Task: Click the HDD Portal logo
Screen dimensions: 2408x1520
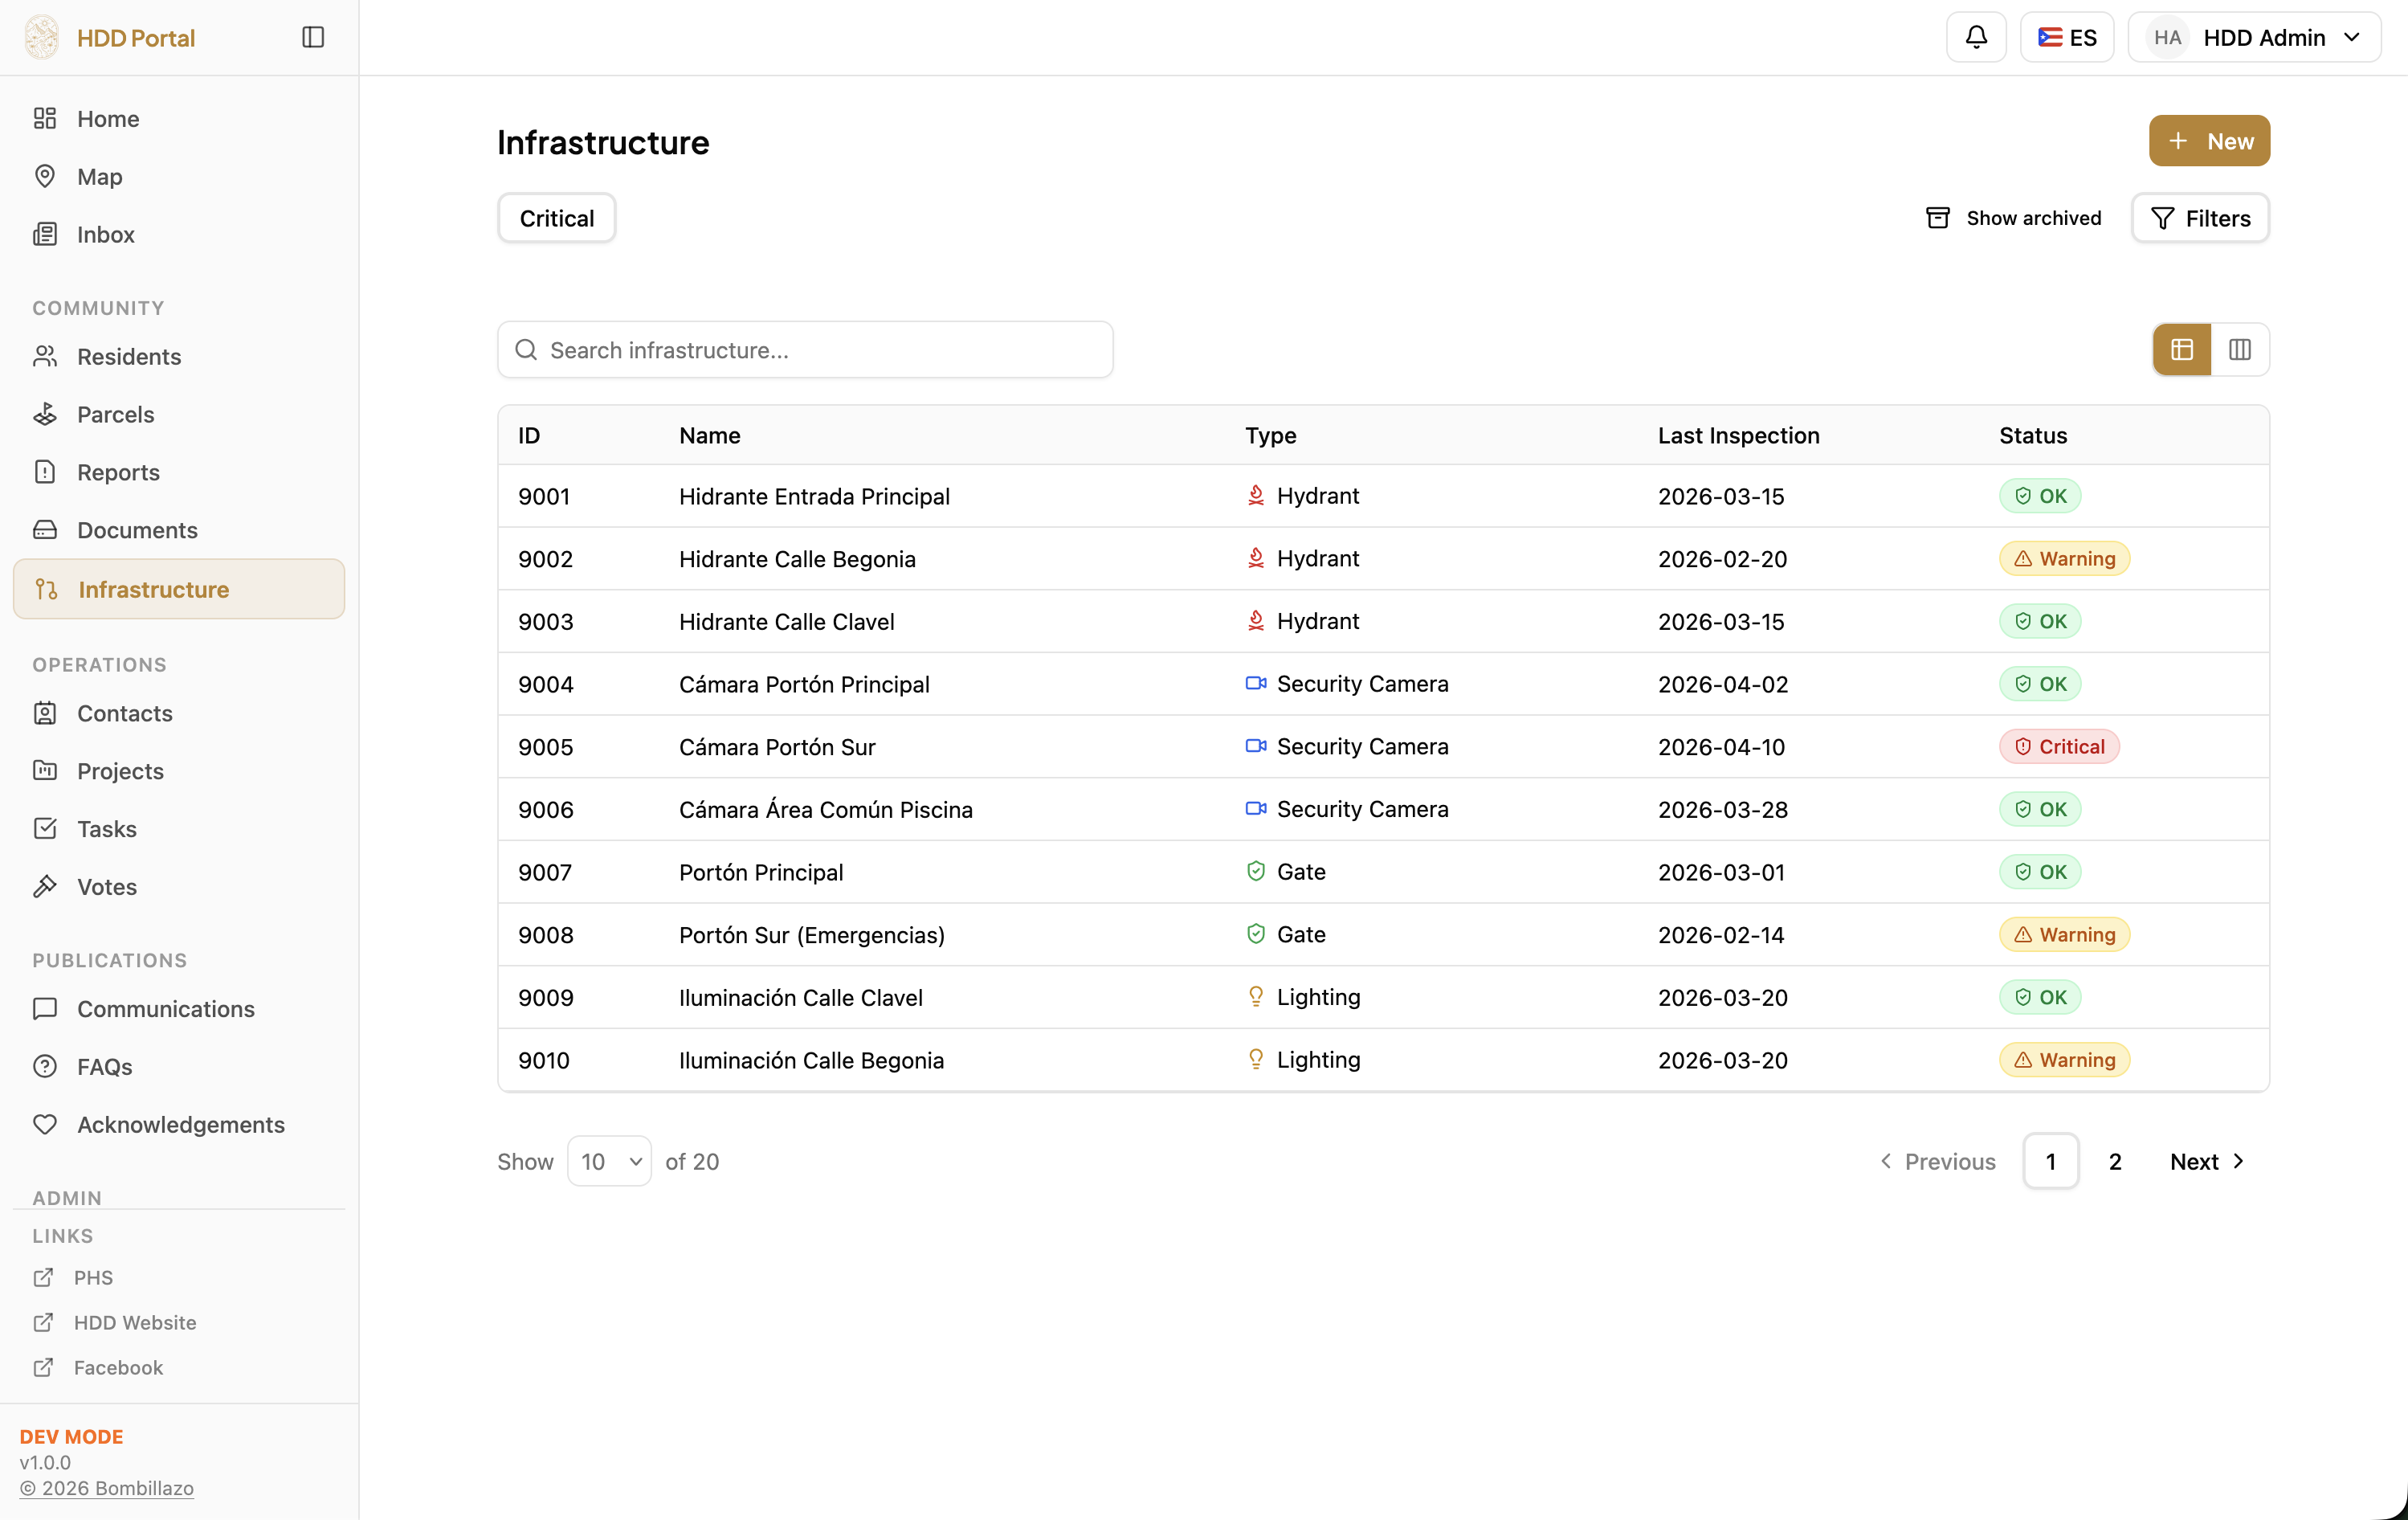Action: [x=42, y=37]
